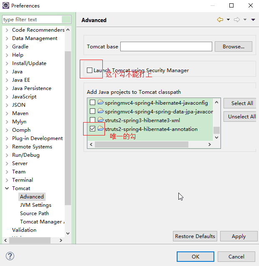The width and height of the screenshot is (259, 266).
Task: Select Plug-in Development in the tree
Action: coord(38,138)
